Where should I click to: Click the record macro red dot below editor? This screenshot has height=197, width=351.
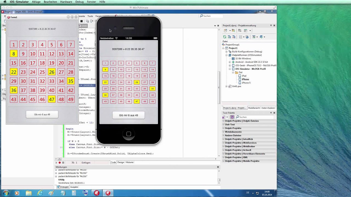[60, 163]
